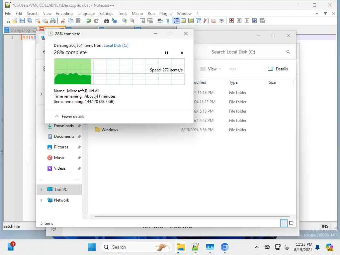The image size is (340, 255).
Task: Click the Paste clipboard icon
Action: (78, 21)
